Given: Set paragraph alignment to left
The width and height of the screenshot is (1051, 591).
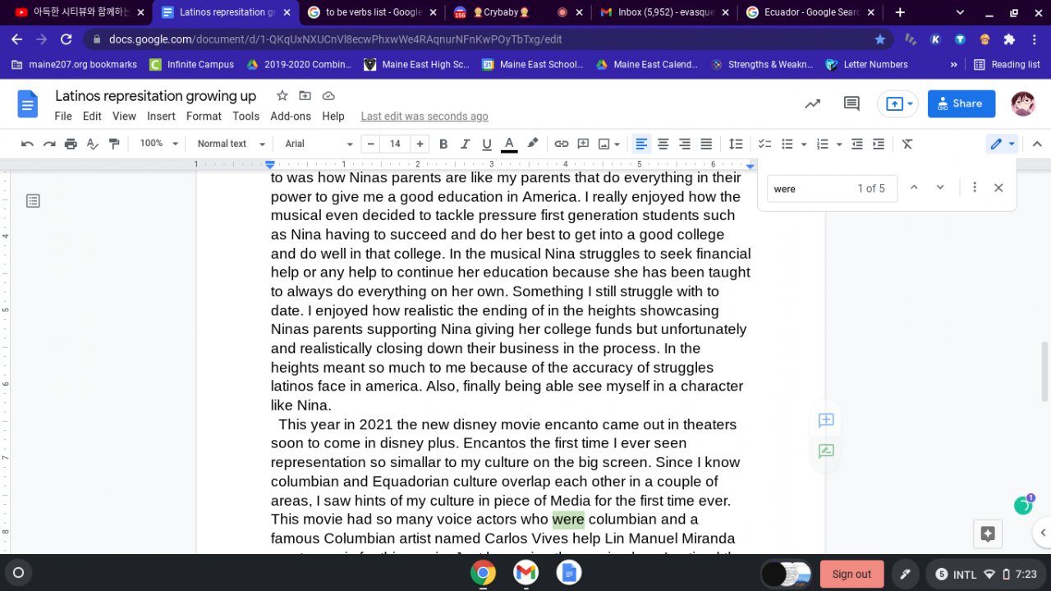Looking at the screenshot, I should pos(641,144).
